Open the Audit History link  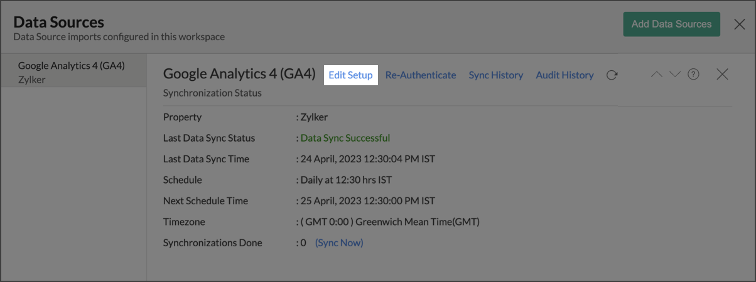(x=564, y=75)
